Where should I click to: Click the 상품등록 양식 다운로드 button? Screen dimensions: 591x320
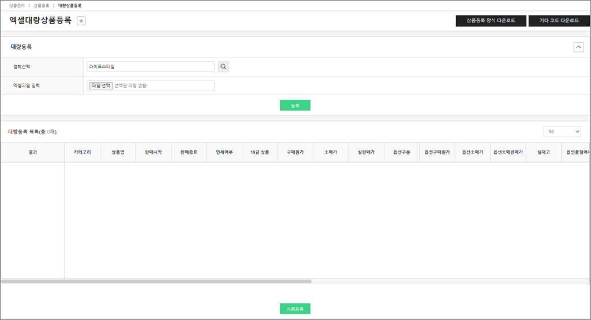coord(491,21)
